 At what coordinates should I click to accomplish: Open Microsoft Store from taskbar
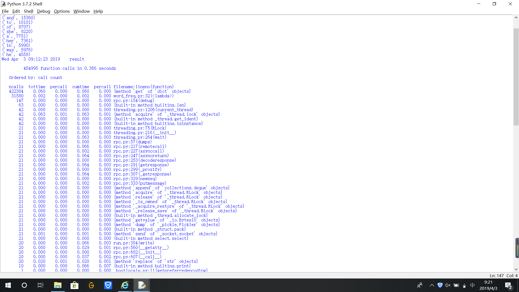tap(74, 285)
